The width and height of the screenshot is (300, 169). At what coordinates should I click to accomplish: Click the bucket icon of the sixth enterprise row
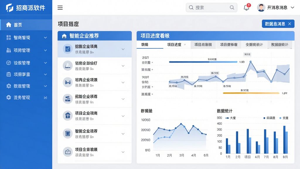point(68,133)
